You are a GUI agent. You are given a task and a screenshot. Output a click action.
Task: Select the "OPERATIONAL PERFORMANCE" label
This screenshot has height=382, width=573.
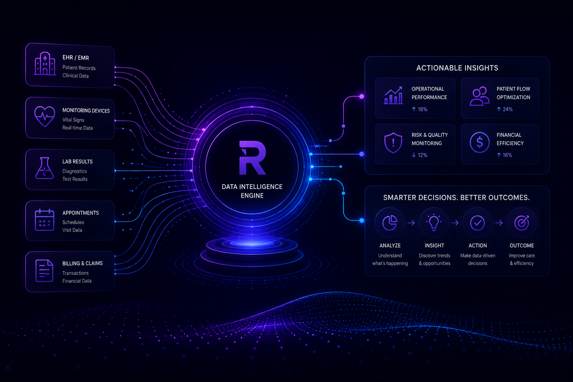coord(429,93)
